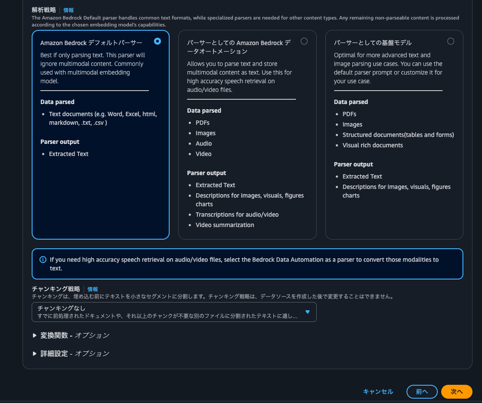Select the Amazon Bedrock データオートメーション parser radio button
The width and height of the screenshot is (482, 403).
pos(304,41)
